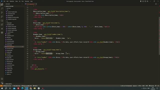The image size is (160, 90).
Task: Click the UTF-8 encoding indicator
Action: tap(140, 86)
